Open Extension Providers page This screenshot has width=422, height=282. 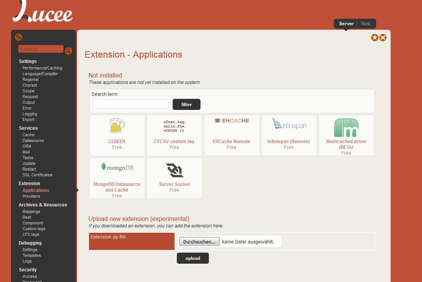pos(31,196)
